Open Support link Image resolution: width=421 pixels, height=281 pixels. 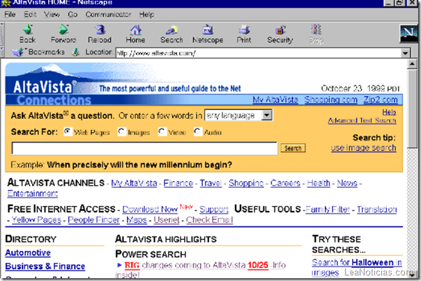click(x=214, y=209)
